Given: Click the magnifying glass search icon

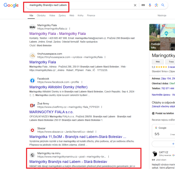Looking at the screenshot, I should tap(163, 5).
